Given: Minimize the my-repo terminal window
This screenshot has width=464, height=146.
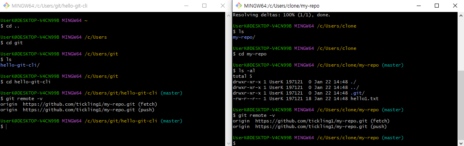Looking at the screenshot, I should click(418, 6).
